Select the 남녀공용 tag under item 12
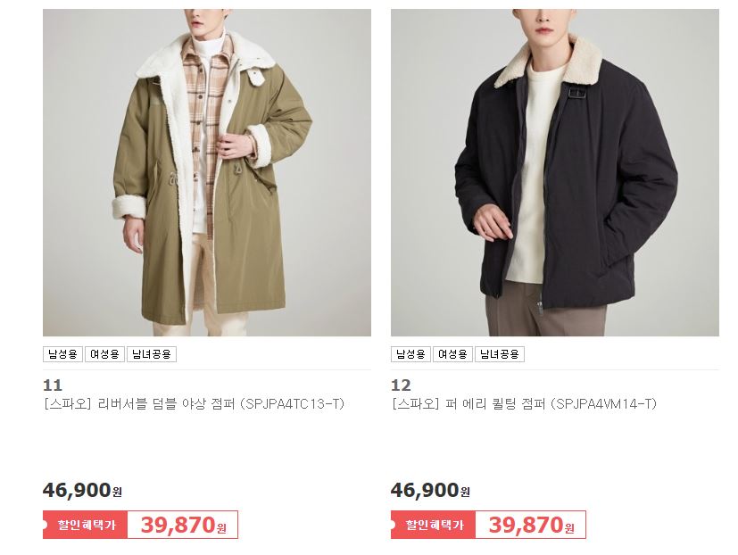This screenshot has height=555, width=738. [500, 354]
